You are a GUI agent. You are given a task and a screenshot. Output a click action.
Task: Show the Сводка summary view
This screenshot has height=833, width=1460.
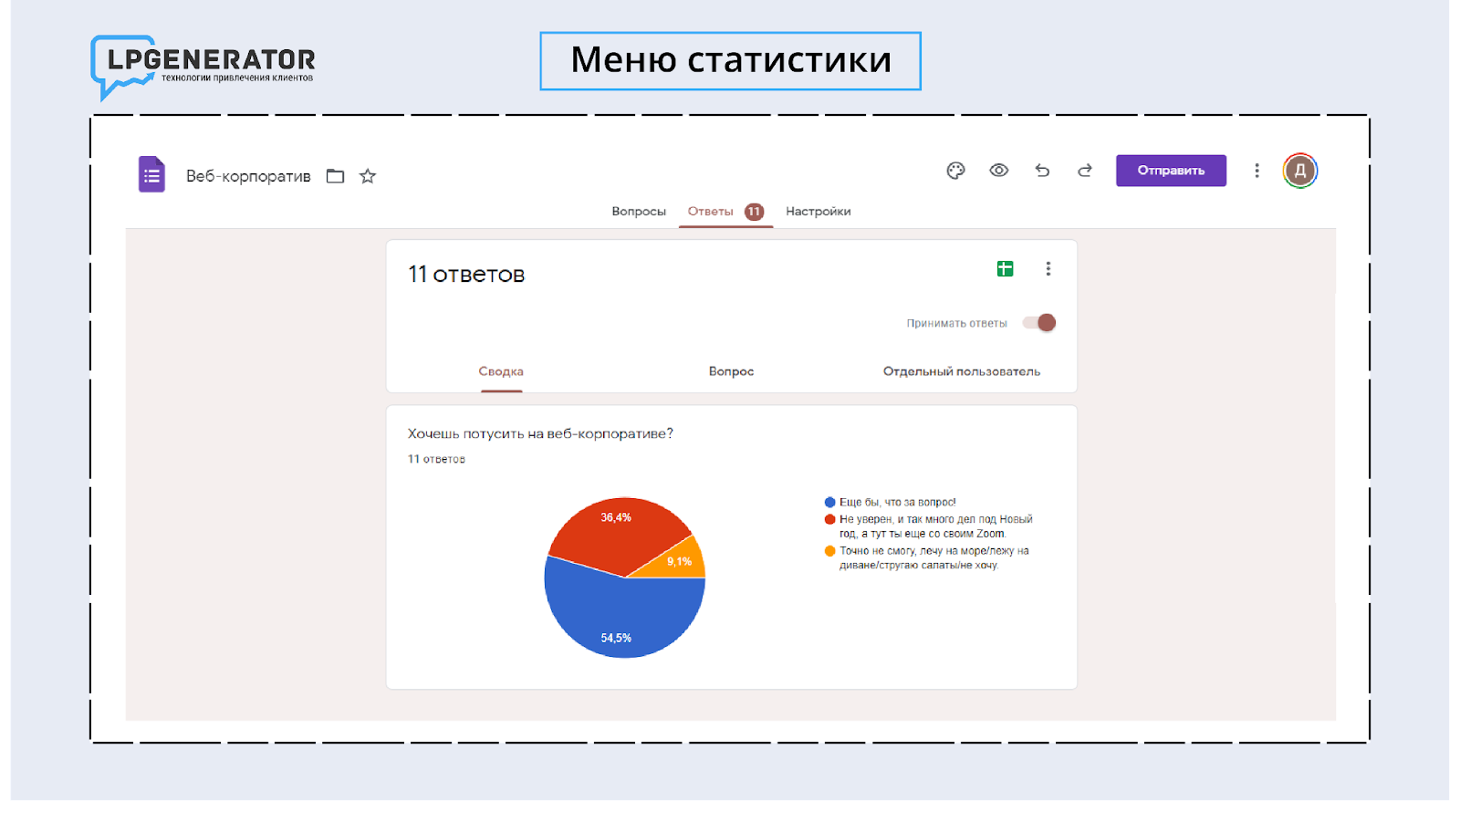pos(501,371)
